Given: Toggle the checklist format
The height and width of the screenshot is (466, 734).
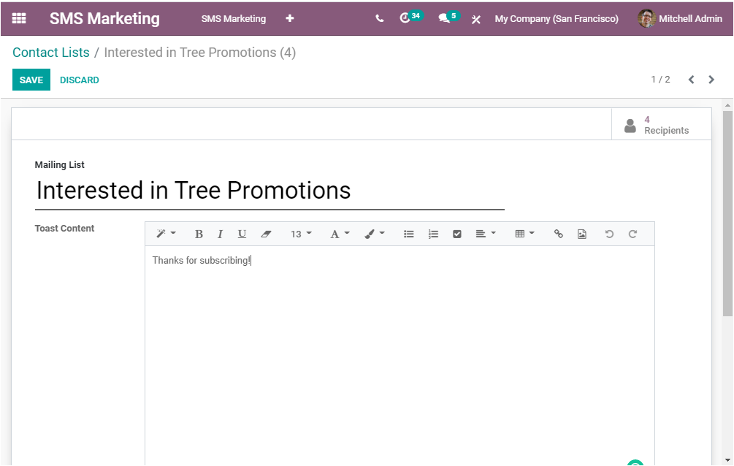Looking at the screenshot, I should tap(457, 234).
